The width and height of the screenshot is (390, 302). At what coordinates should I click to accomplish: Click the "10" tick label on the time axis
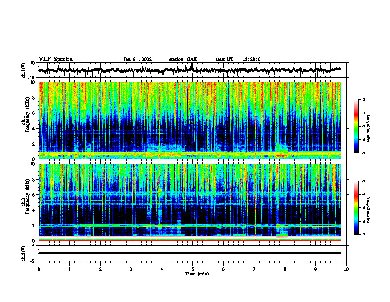(346, 269)
